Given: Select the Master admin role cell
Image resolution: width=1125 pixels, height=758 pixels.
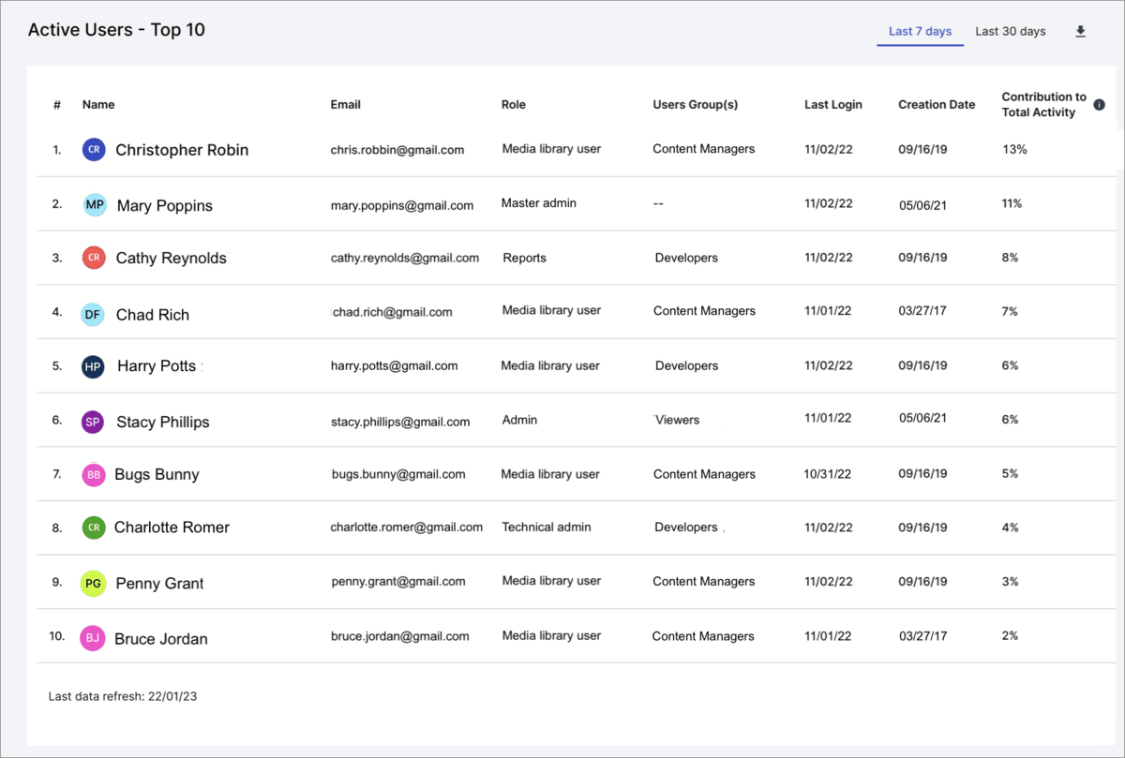Looking at the screenshot, I should point(539,203).
